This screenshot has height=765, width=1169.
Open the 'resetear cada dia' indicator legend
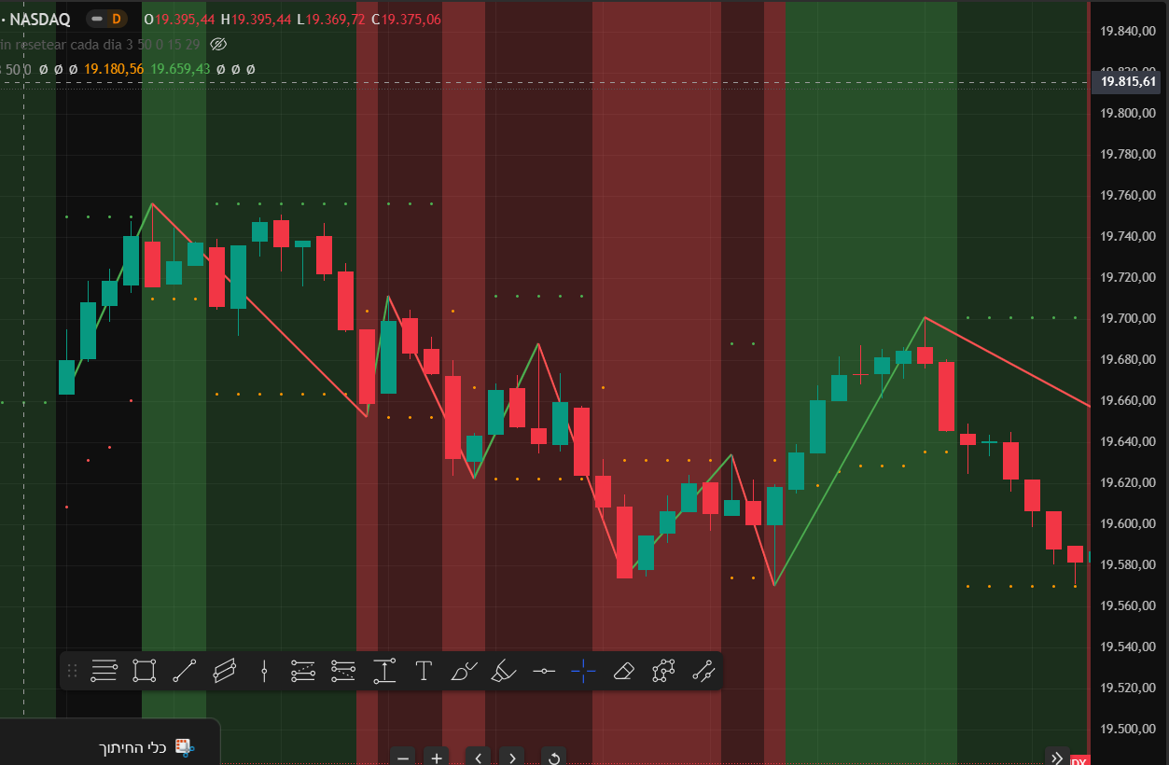100,44
